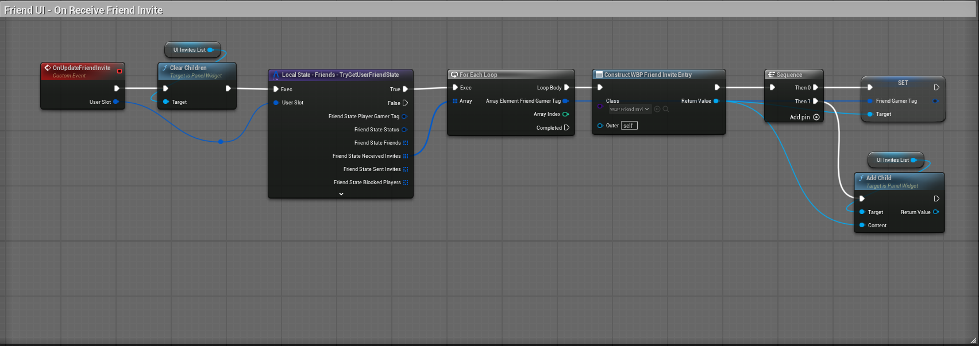This screenshot has width=979, height=346.
Task: Select the Friend UI comment box title
Action: 84,10
